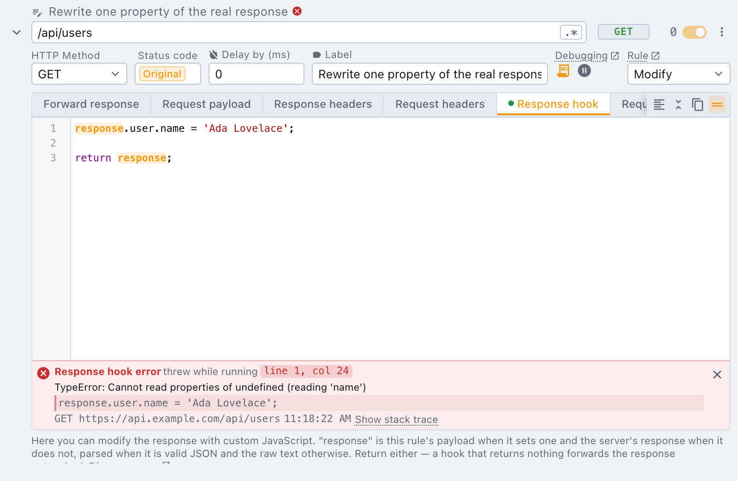This screenshot has width=738, height=481.
Task: Toggle the orange word wrap button
Action: coord(717,105)
